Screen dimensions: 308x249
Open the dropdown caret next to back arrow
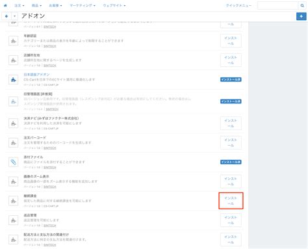point(14,16)
